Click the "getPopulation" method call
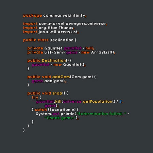The image size is (153, 153). [x=98, y=101]
